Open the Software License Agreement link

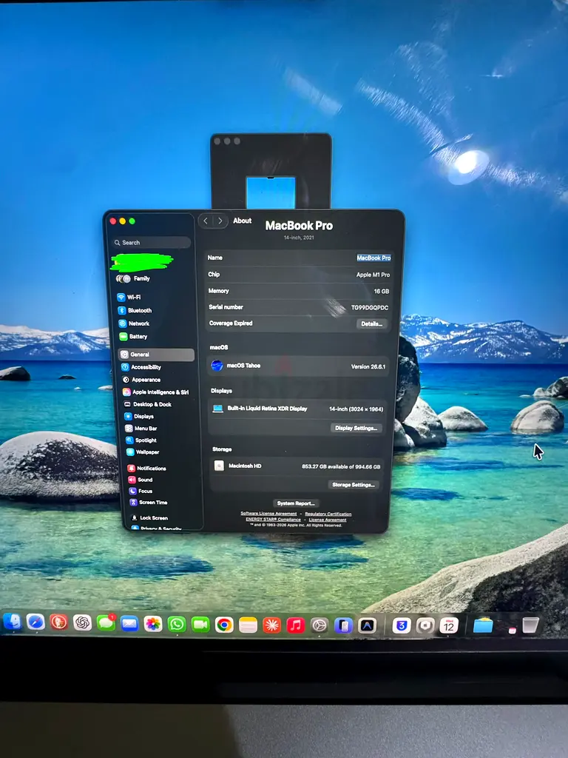tap(268, 514)
